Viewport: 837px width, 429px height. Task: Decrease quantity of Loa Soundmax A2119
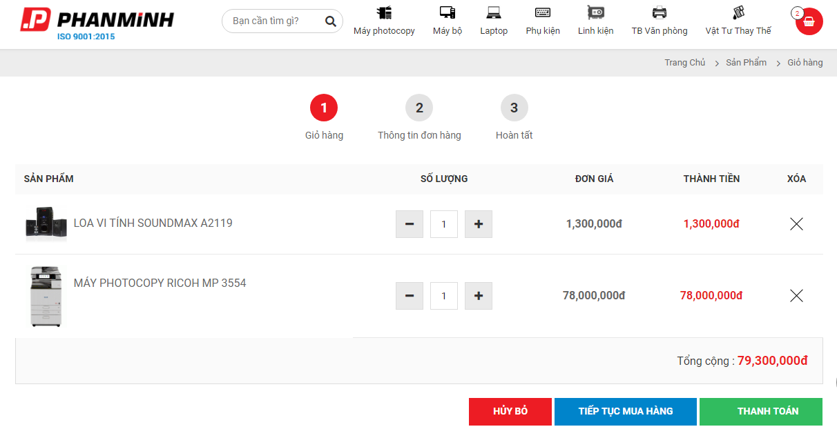pyautogui.click(x=410, y=224)
